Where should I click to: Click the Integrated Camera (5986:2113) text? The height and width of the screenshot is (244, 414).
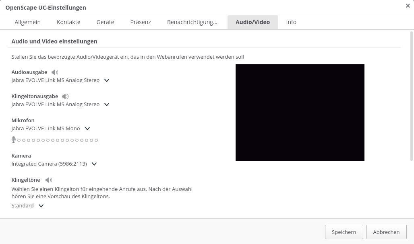pos(49,164)
